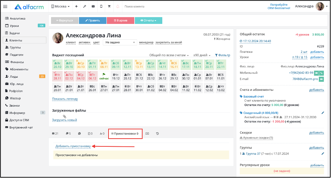This screenshot has width=331, height=178.
Task: Click the plus icon in top toolbar
Action: [x=76, y=6]
